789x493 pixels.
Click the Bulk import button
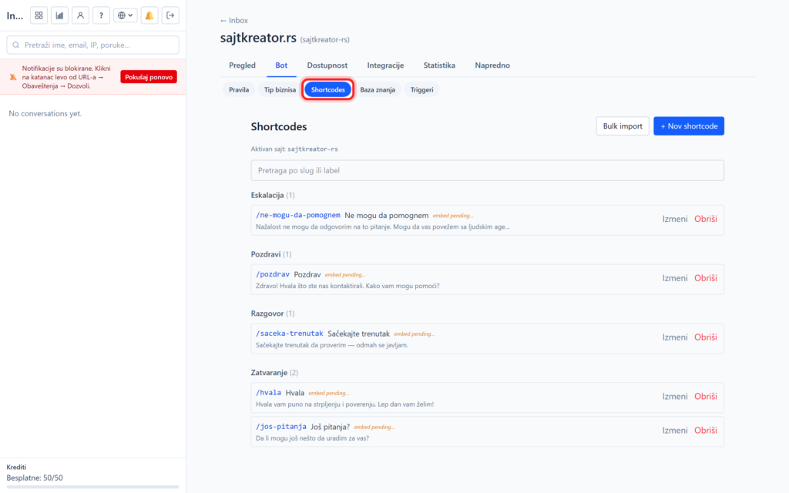623,126
